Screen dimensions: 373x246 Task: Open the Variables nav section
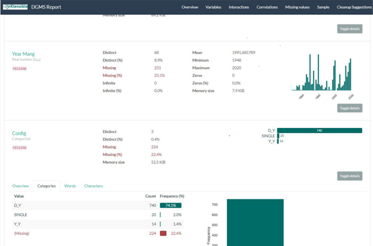(x=213, y=7)
